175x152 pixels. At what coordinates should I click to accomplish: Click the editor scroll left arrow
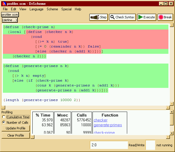pos(3,108)
